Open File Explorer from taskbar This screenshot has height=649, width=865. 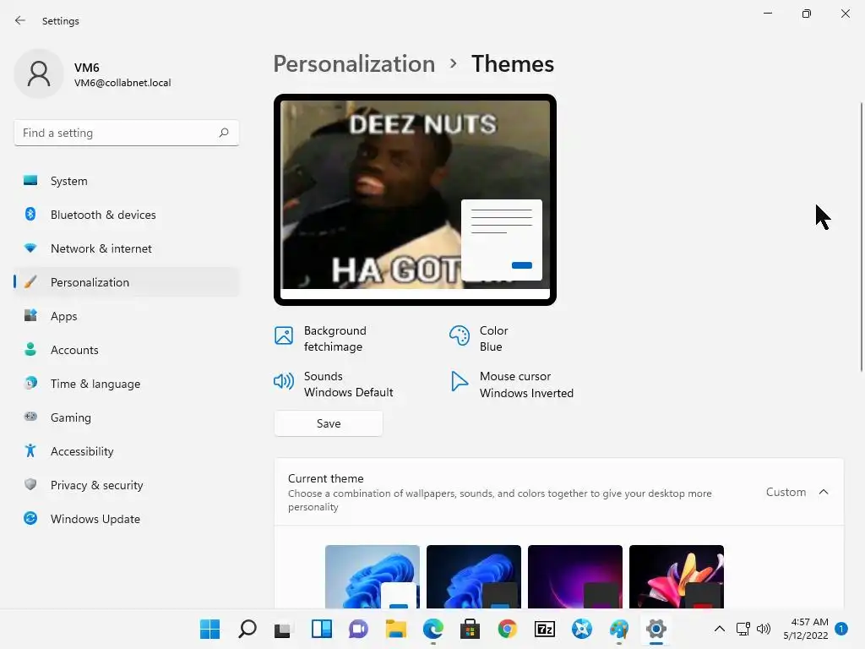(x=396, y=629)
